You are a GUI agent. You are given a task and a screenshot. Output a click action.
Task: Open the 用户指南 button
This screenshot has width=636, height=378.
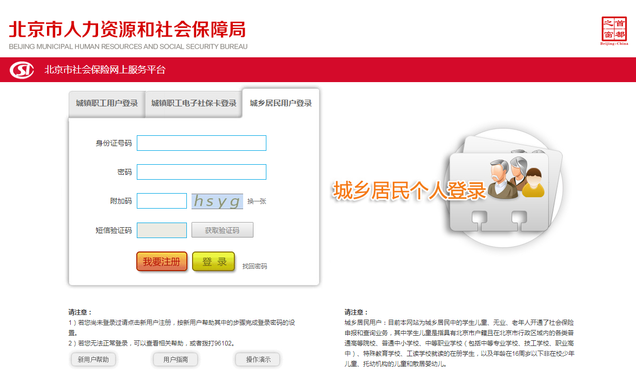click(176, 359)
